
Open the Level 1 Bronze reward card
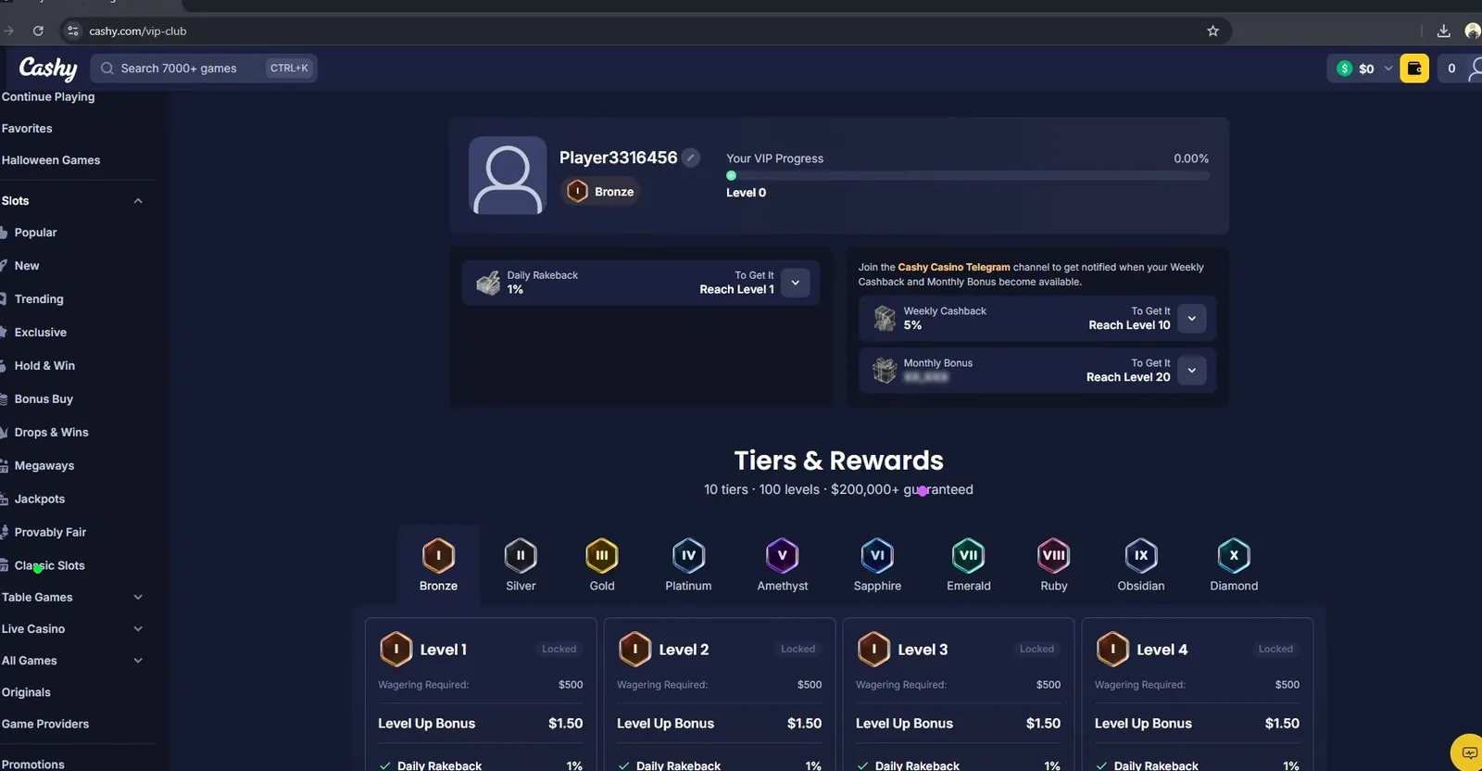click(480, 694)
